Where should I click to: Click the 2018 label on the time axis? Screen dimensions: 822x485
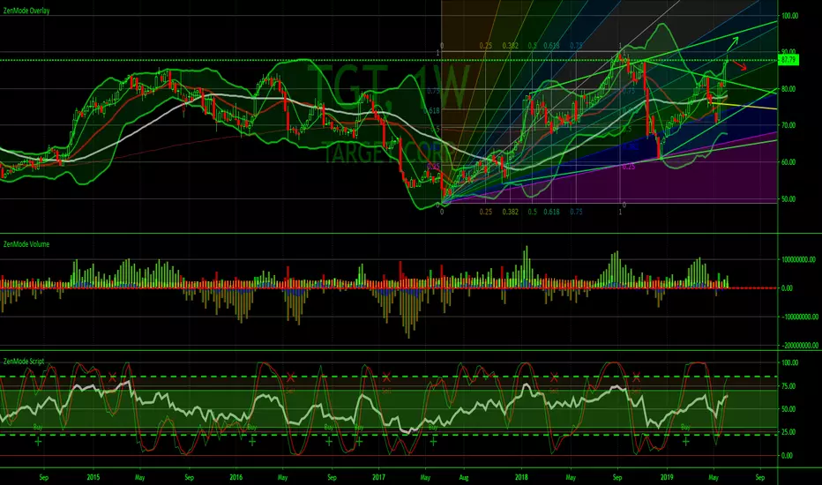pyautogui.click(x=521, y=477)
